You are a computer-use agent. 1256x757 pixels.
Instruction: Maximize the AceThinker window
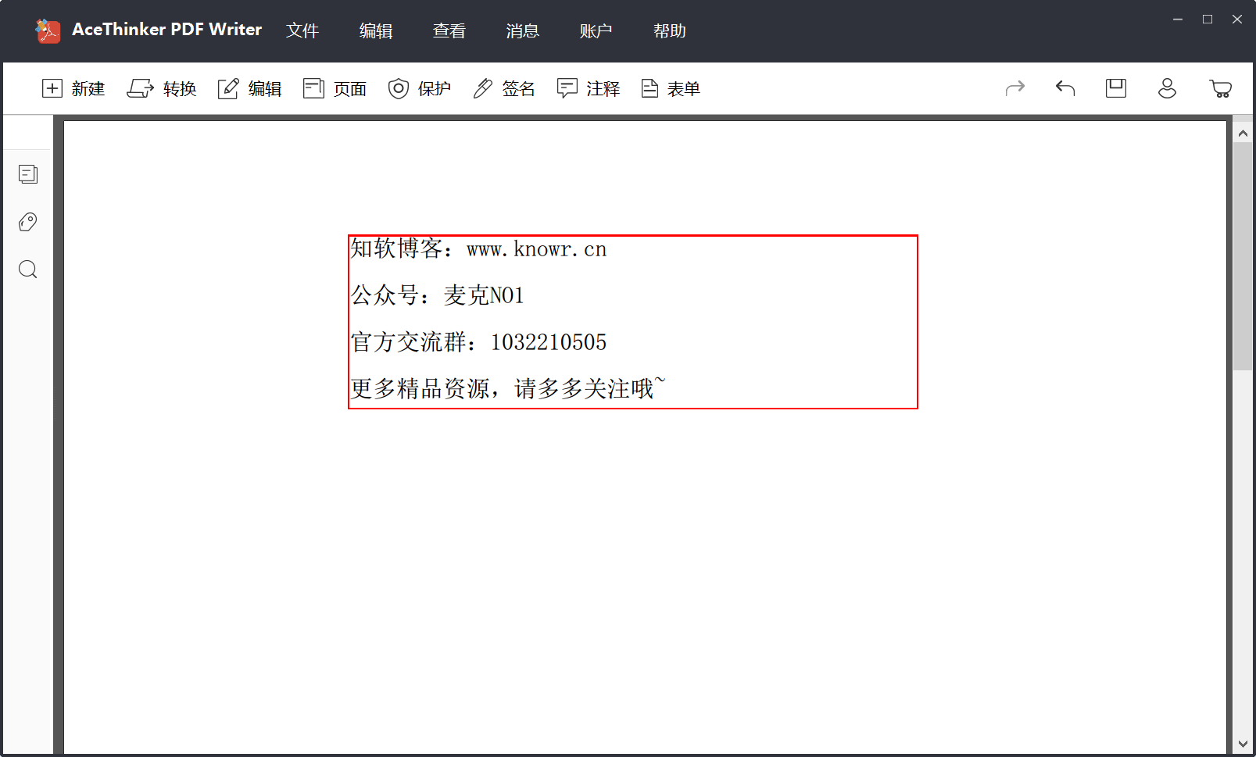click(x=1208, y=20)
